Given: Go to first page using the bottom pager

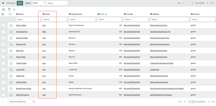Looking at the screenshot, I should 180,102.
